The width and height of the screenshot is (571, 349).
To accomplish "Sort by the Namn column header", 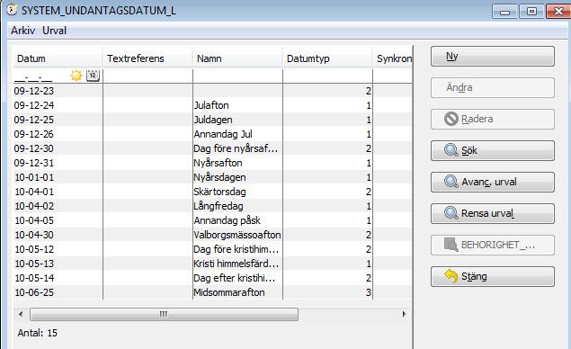I will [x=237, y=58].
